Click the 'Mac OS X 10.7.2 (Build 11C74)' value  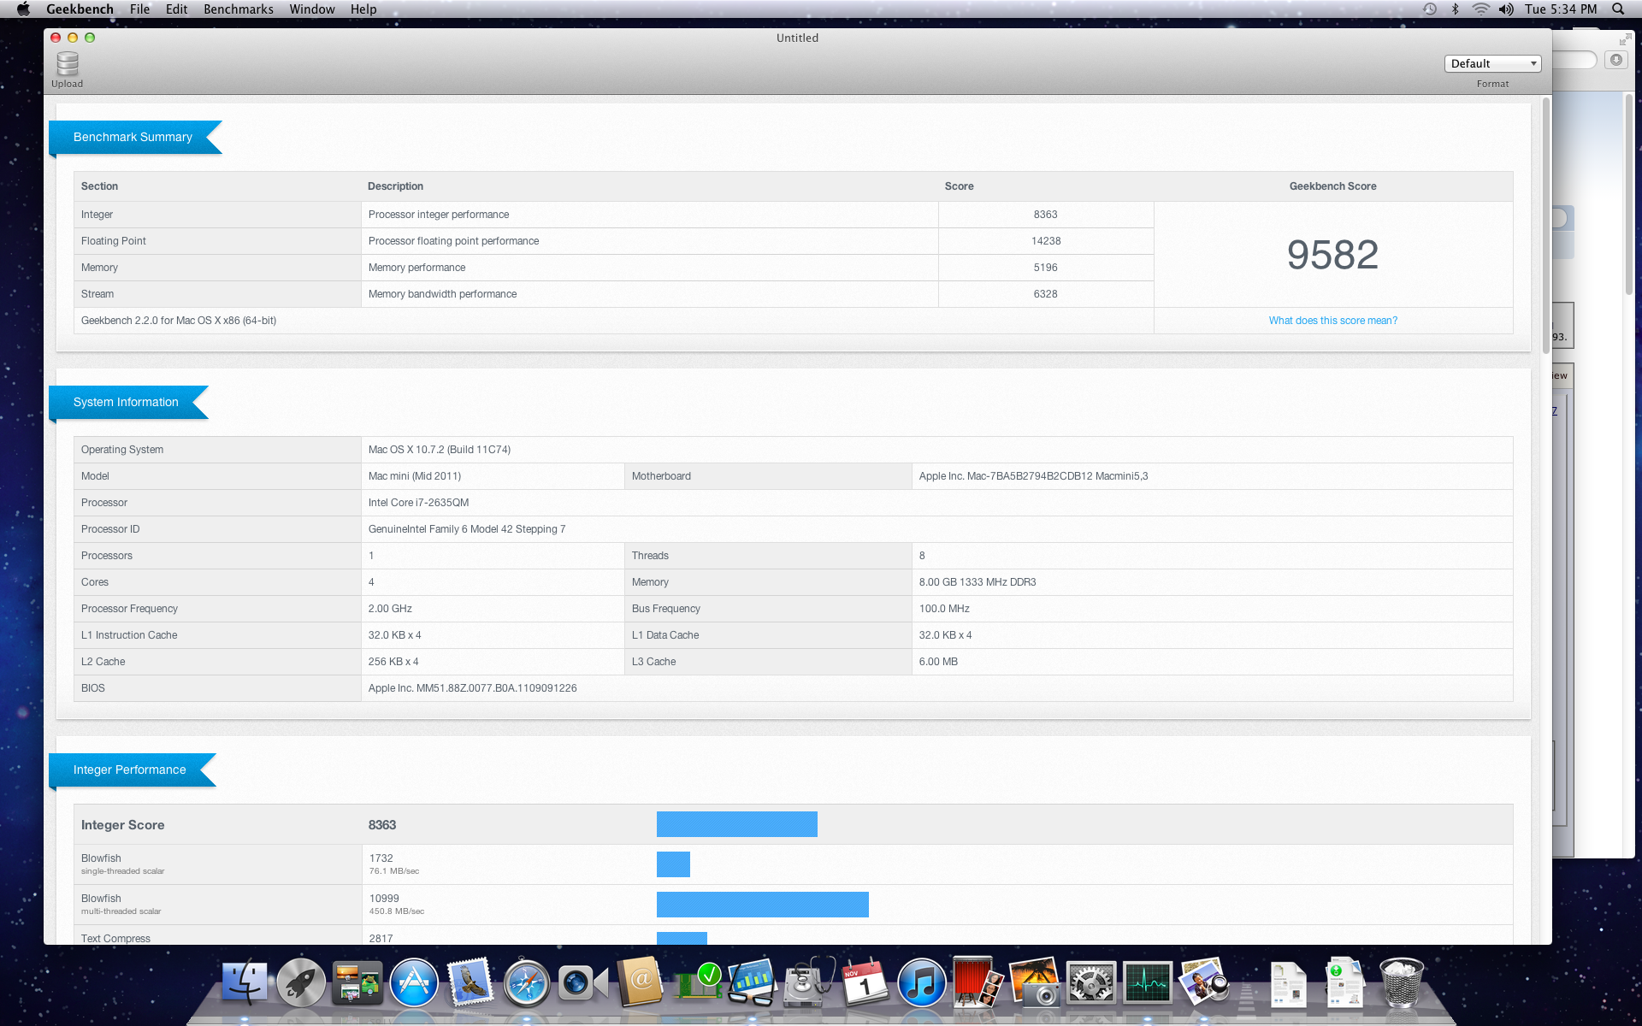pos(440,450)
